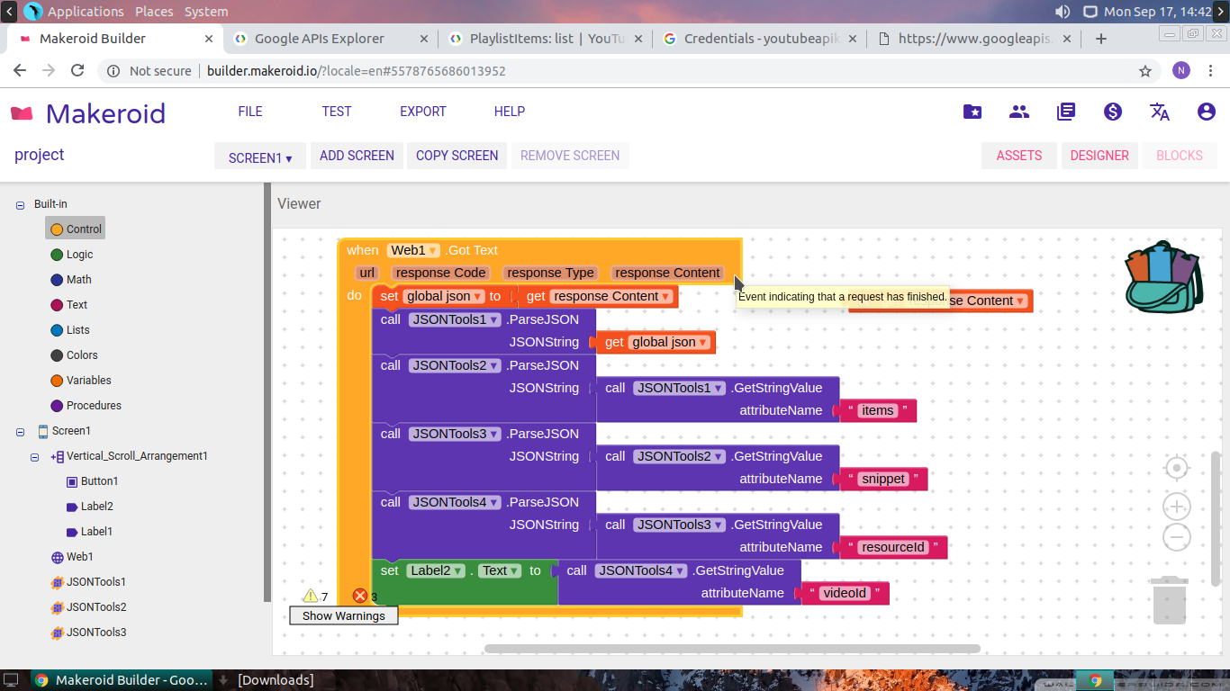
Task: Select the Control blocks category
Action: point(76,229)
